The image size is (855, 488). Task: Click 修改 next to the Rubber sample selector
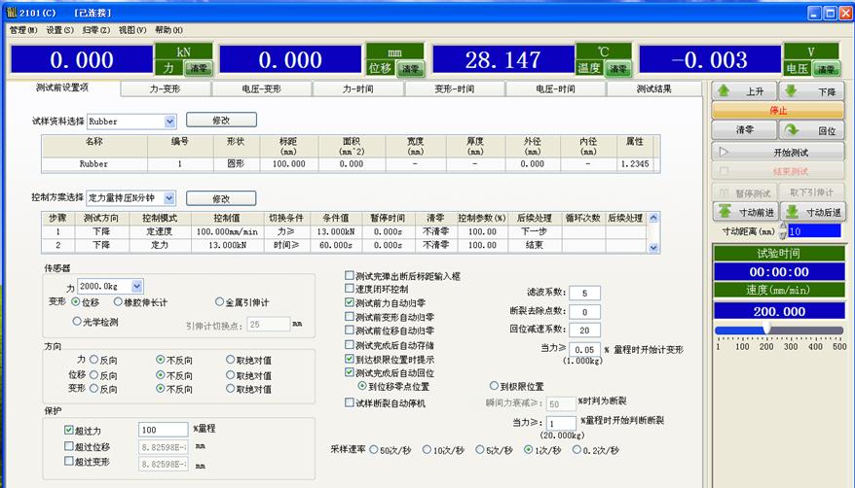pyautogui.click(x=221, y=121)
